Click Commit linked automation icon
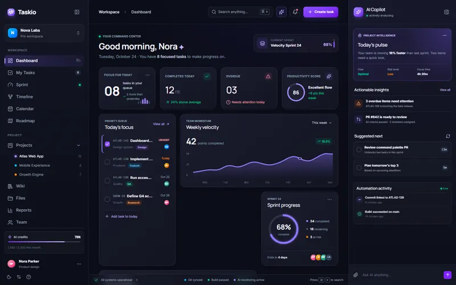 pos(360,199)
